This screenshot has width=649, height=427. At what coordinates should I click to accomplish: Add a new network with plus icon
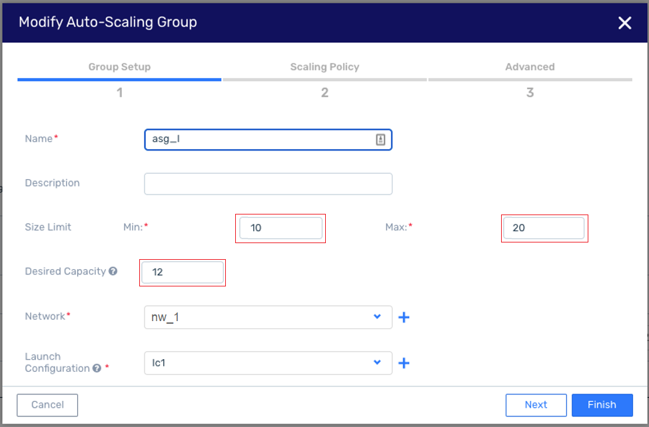(404, 317)
